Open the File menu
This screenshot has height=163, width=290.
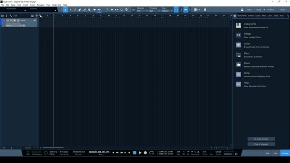click(x=2, y=5)
